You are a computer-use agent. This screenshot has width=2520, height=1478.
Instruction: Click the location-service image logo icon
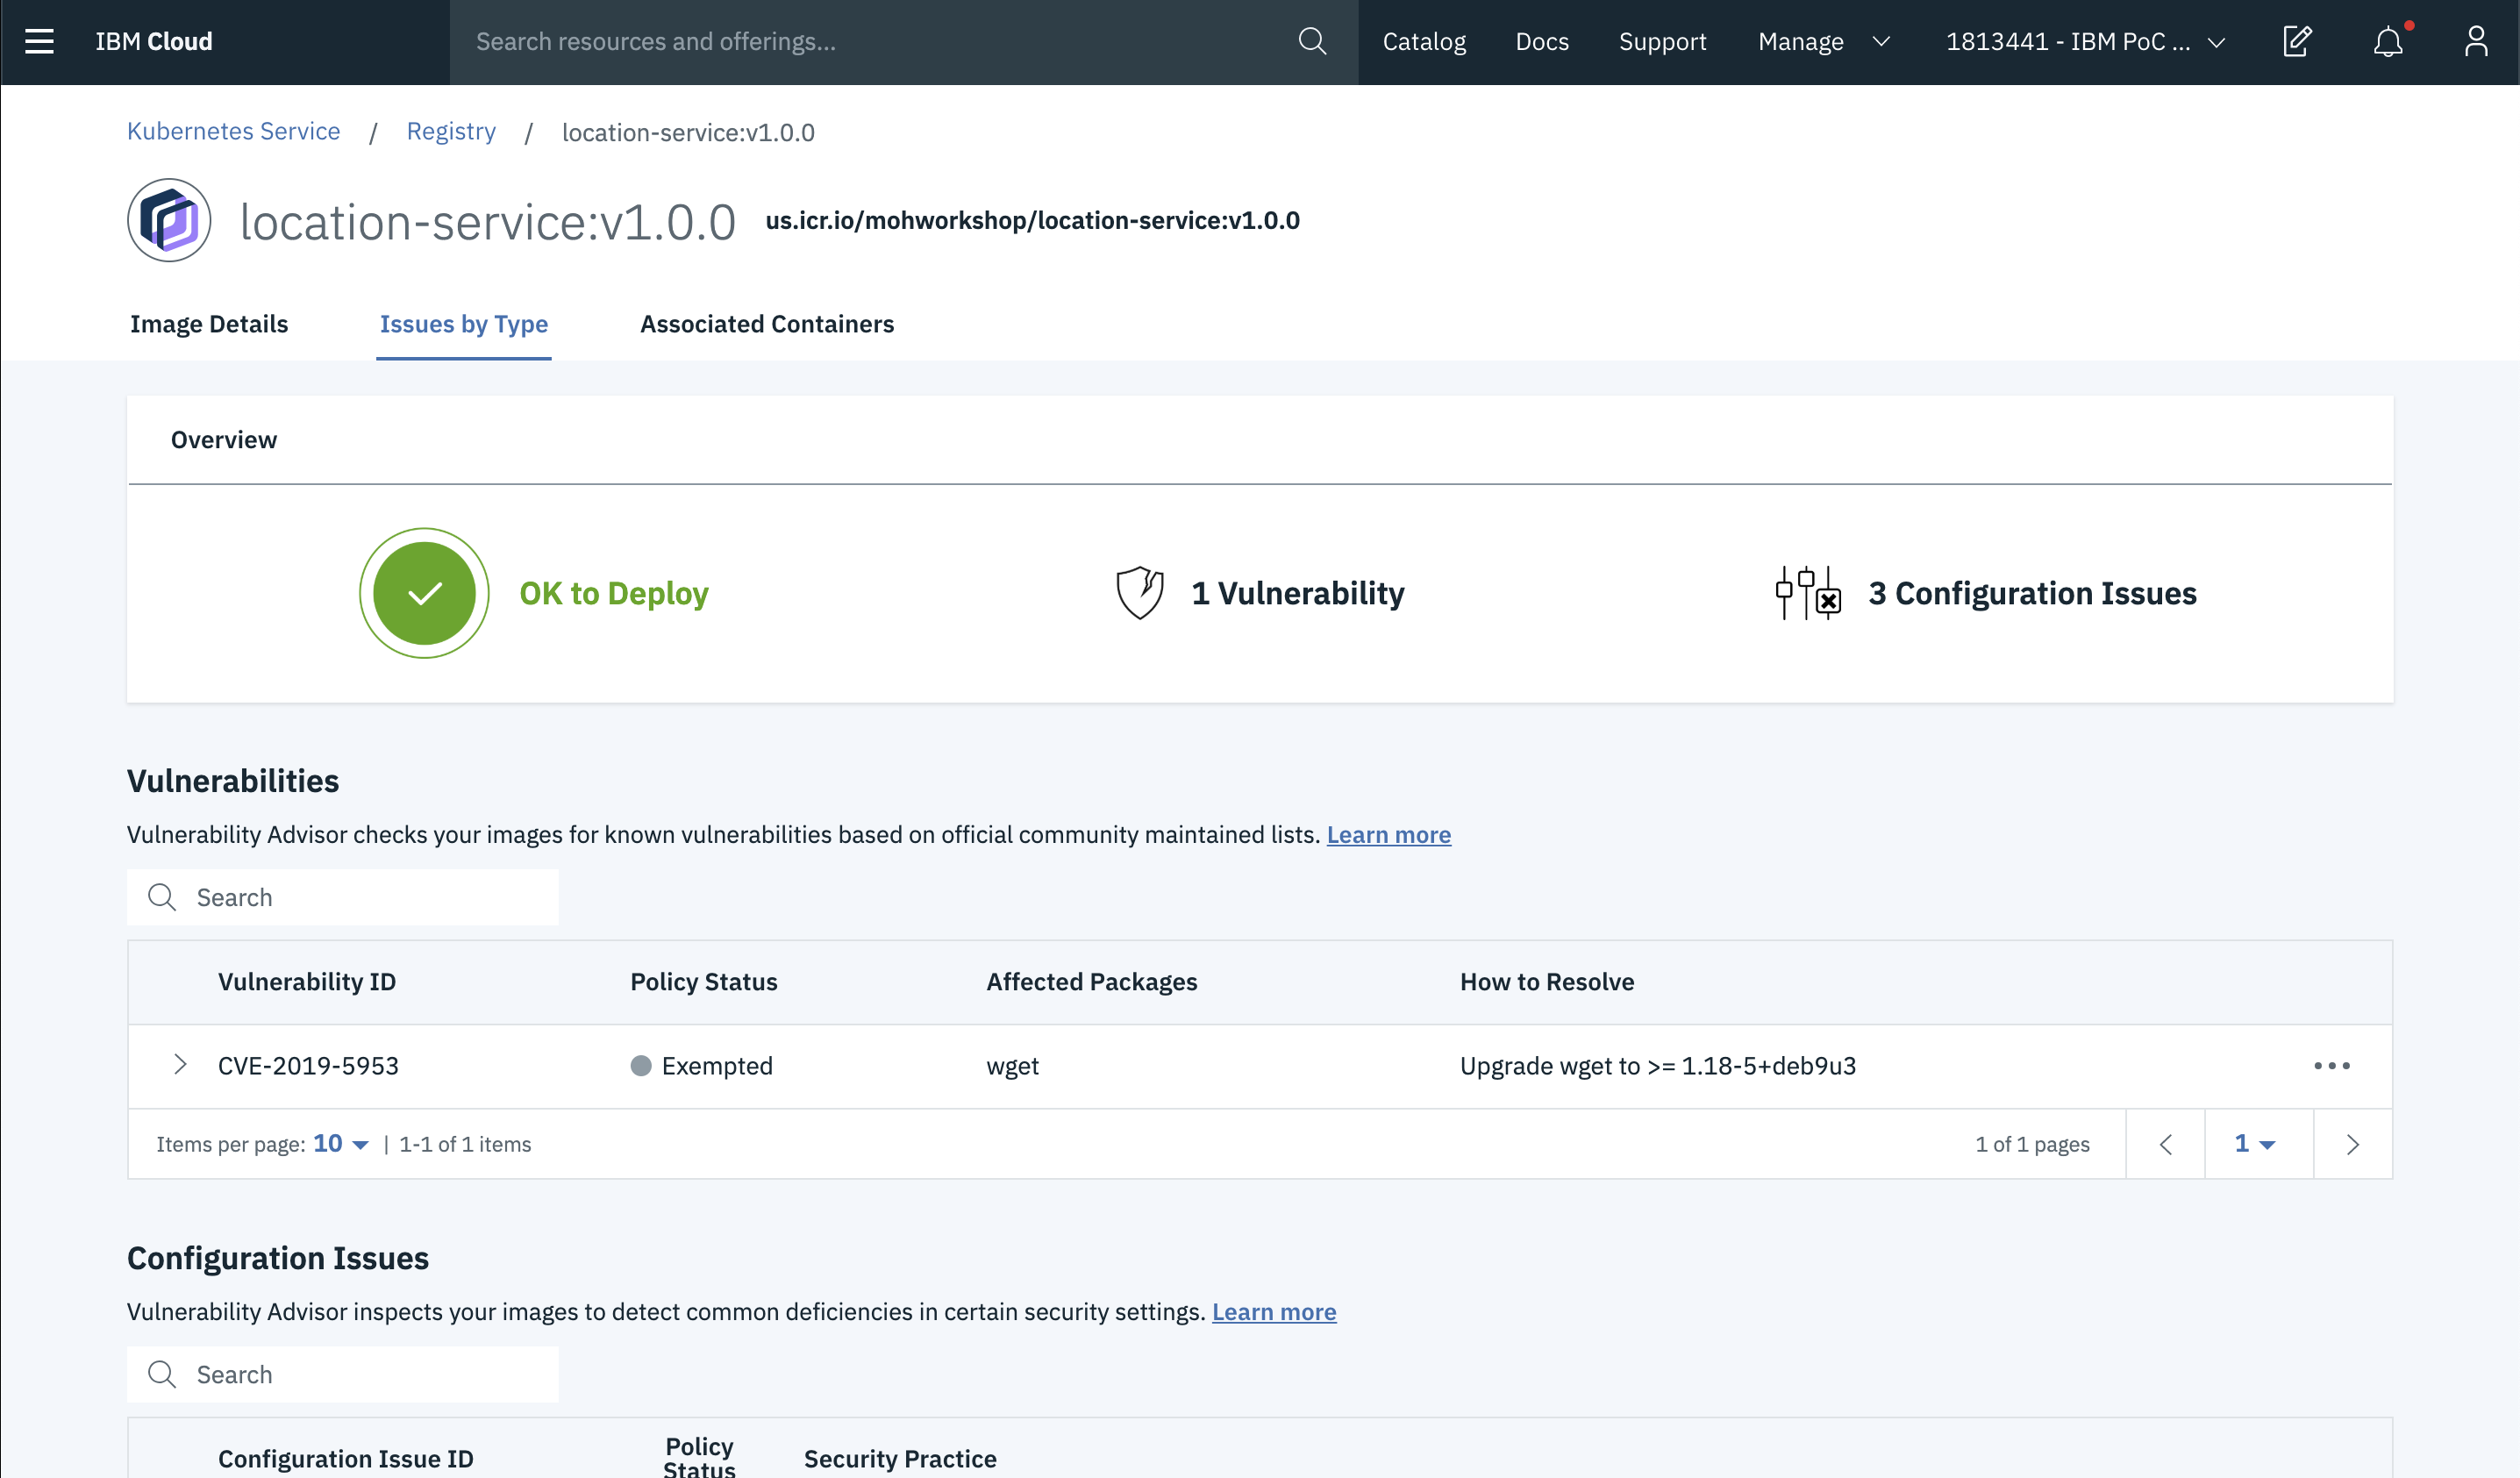[169, 220]
